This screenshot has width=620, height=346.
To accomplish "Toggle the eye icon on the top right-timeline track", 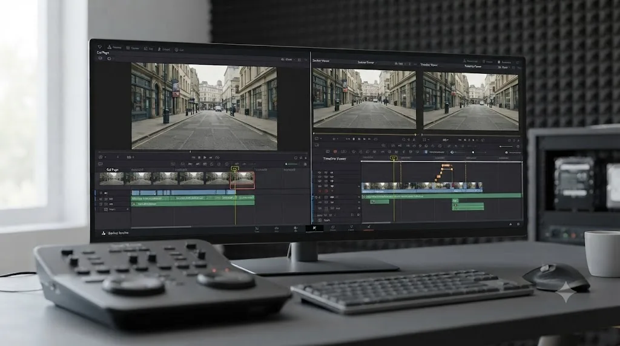I will (x=320, y=172).
